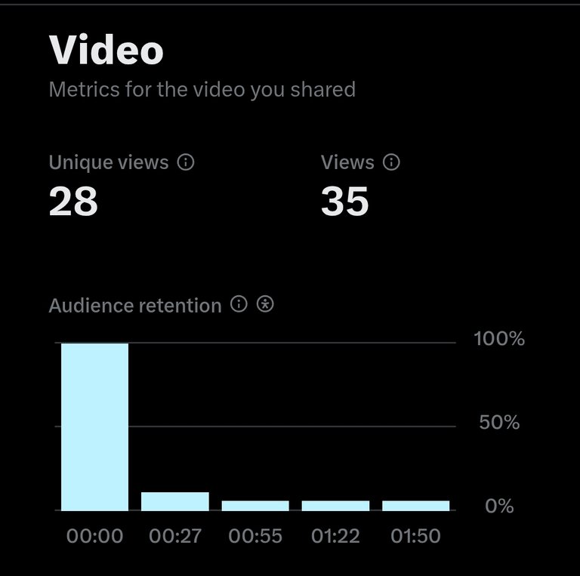Image resolution: width=580 pixels, height=576 pixels.
Task: Click the 00:27 time axis label
Action: click(x=175, y=536)
